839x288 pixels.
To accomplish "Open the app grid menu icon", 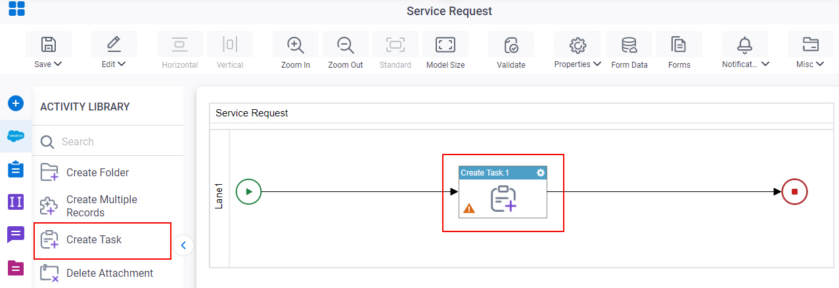I will coord(16,9).
